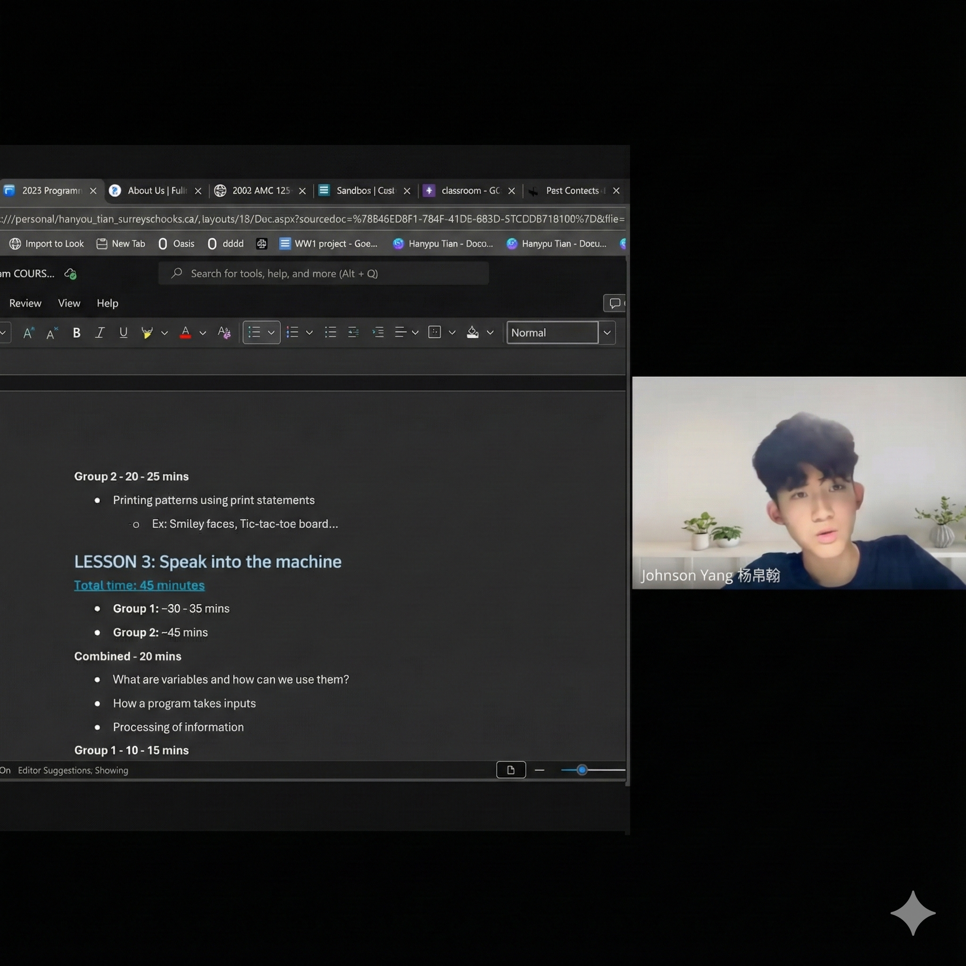Toggle italic formatting
966x966 pixels.
pos(100,333)
